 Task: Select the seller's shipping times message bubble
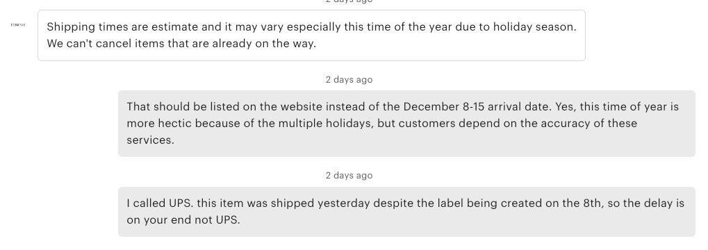point(311,35)
